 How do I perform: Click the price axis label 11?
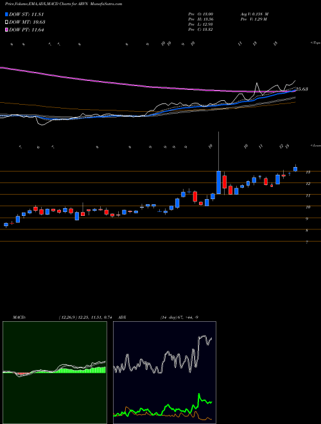pos(308,195)
